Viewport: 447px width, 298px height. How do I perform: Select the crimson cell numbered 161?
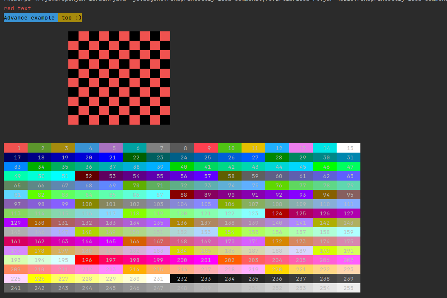tap(16, 241)
